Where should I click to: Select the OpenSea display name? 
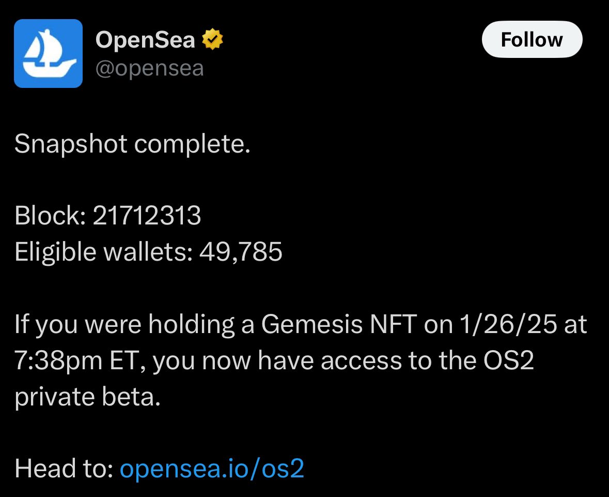coord(146,38)
